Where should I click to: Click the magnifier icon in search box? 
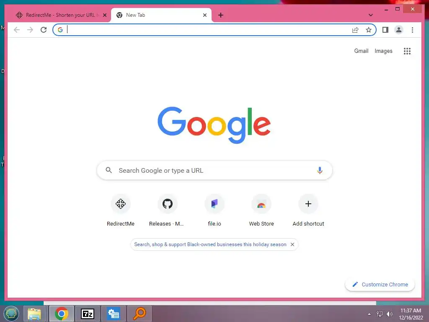click(x=109, y=170)
